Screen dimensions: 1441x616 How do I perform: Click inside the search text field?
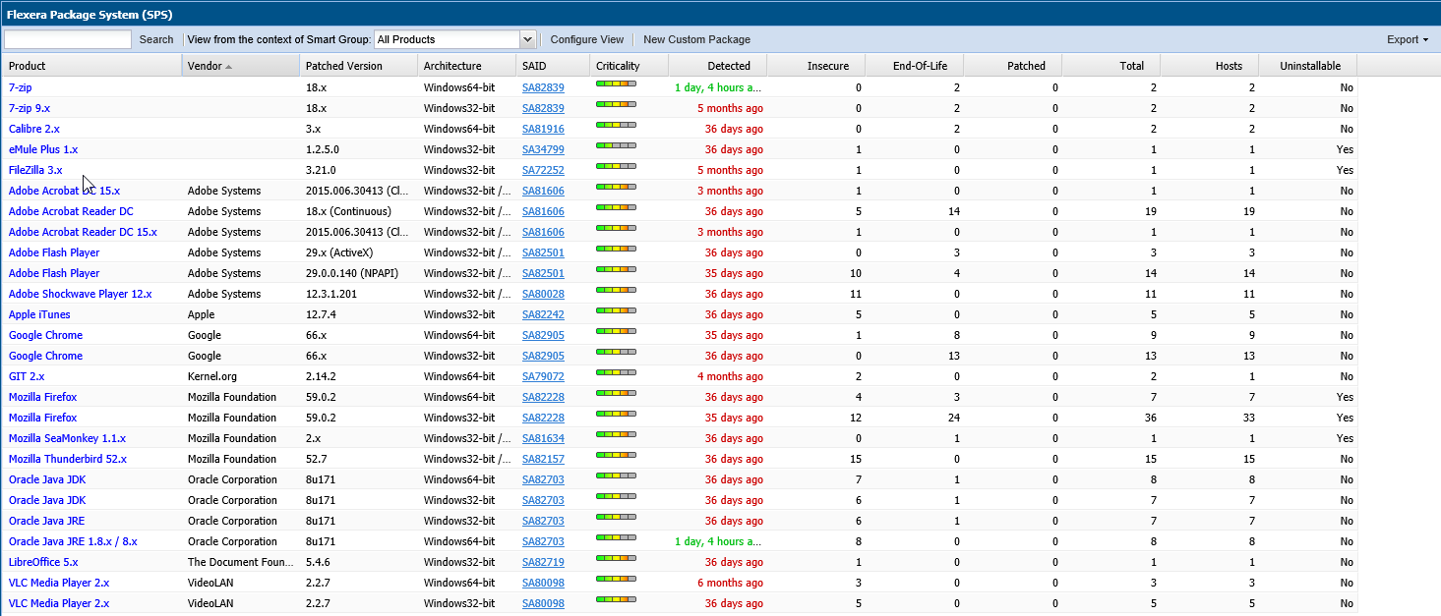tap(68, 39)
